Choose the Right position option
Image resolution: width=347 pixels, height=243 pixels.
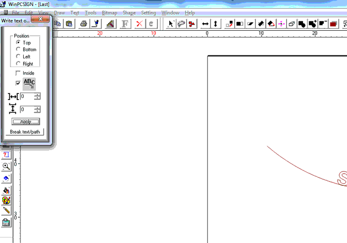pyautogui.click(x=19, y=64)
